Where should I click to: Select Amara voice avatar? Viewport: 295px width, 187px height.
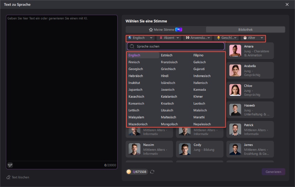tap(235, 51)
